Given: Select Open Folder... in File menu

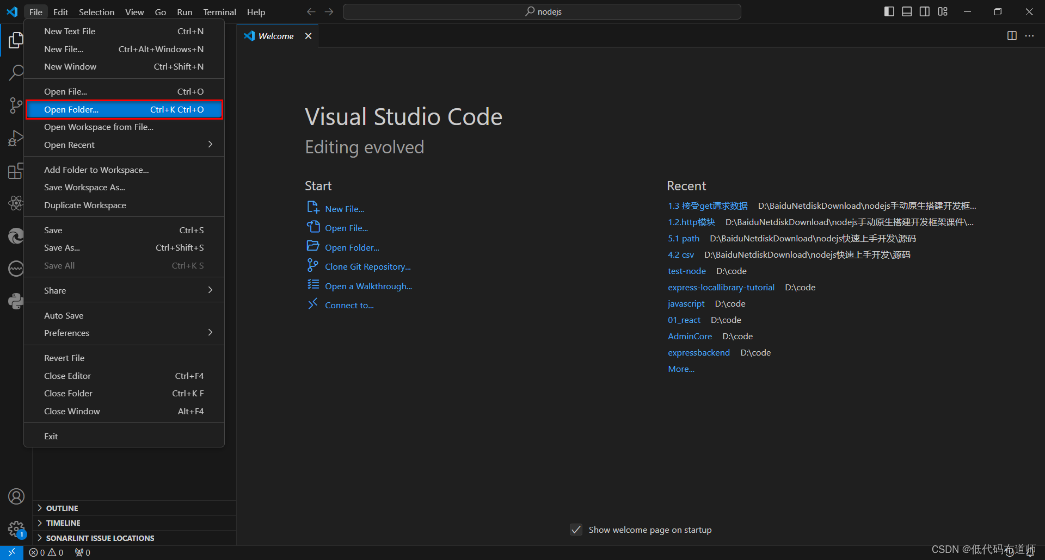Looking at the screenshot, I should [x=124, y=109].
